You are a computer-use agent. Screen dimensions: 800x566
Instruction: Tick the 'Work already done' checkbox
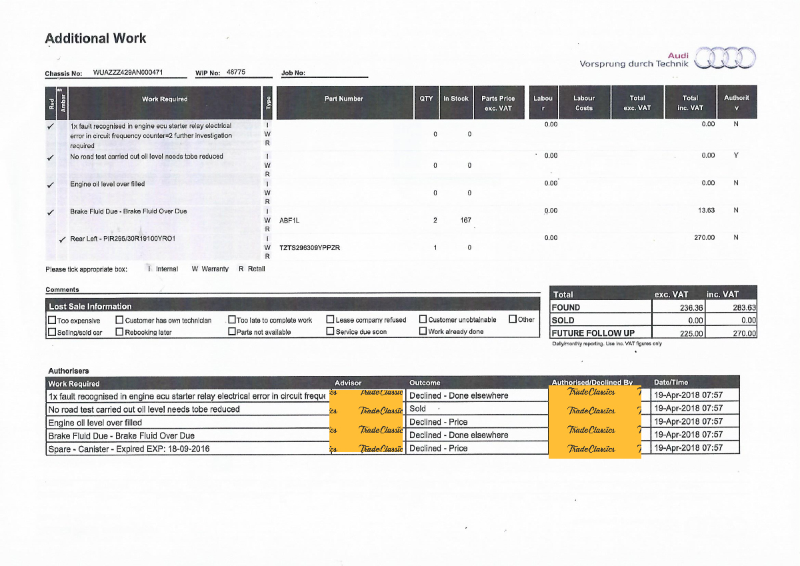423,331
